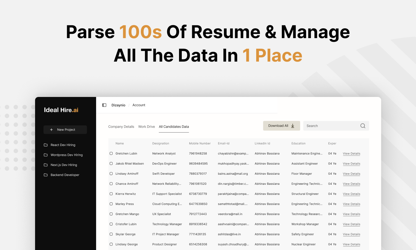Select the Skylar George row checkbox
The image size is (416, 250).
[111, 234]
